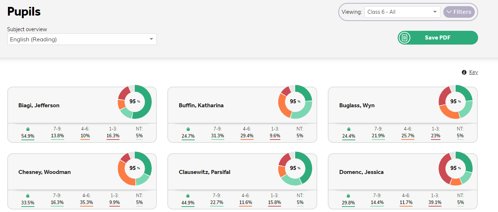Screen dimensions: 498x212
Task: Click Wyn Buglass's 95% donut chart
Action: 456,102
